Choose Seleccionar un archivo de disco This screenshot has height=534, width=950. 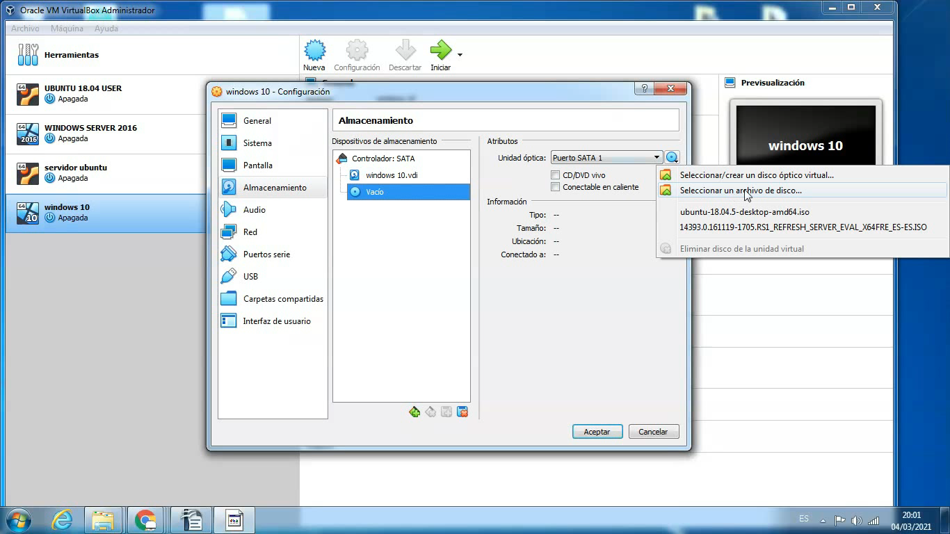[x=803, y=191]
